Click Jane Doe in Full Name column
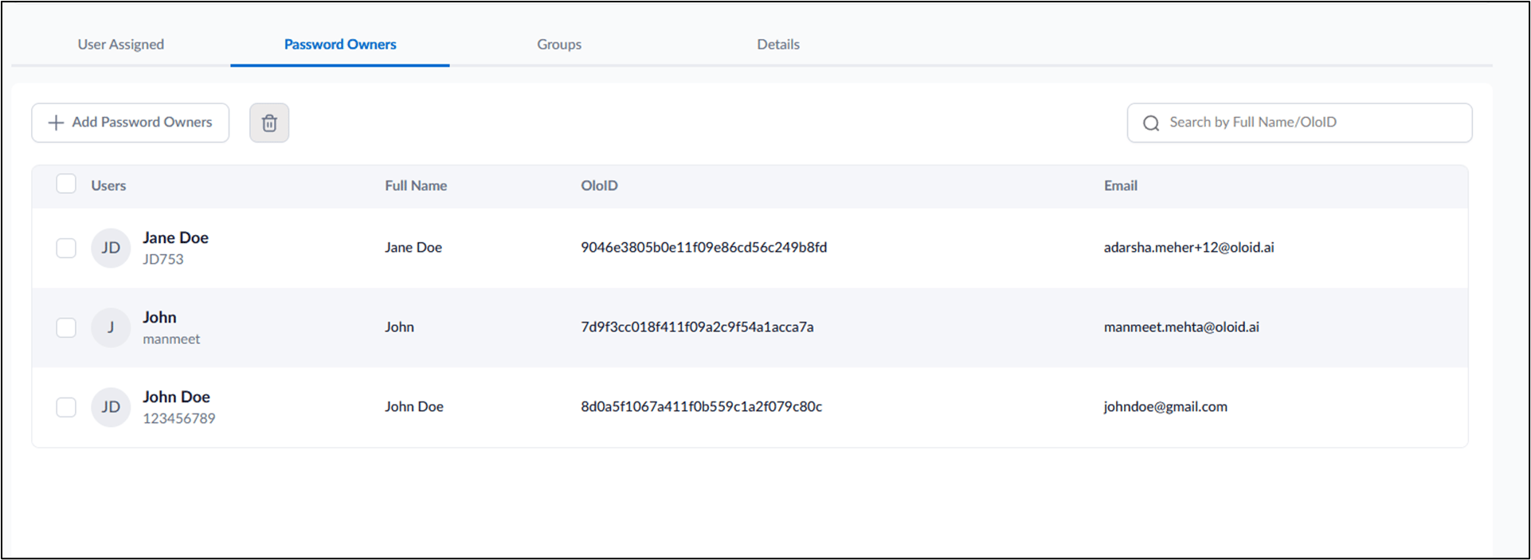The image size is (1531, 560). pyautogui.click(x=413, y=248)
